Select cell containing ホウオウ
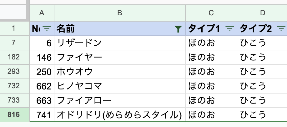287x127 pixels. (x=120, y=71)
